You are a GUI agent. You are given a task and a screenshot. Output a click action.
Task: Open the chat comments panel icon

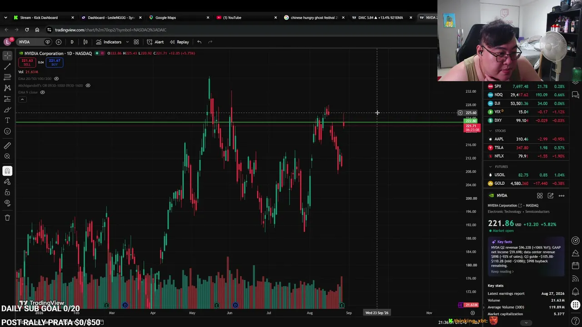point(576,94)
